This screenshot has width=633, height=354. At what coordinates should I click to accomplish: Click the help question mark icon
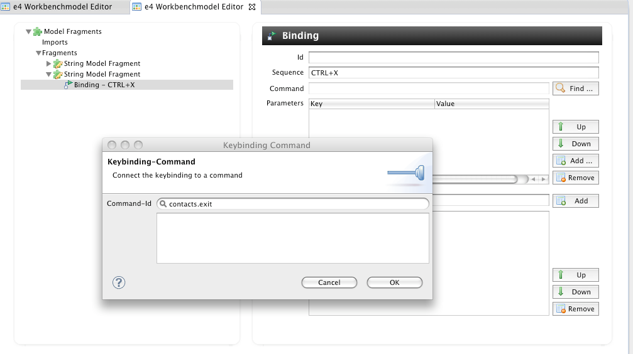(x=119, y=282)
